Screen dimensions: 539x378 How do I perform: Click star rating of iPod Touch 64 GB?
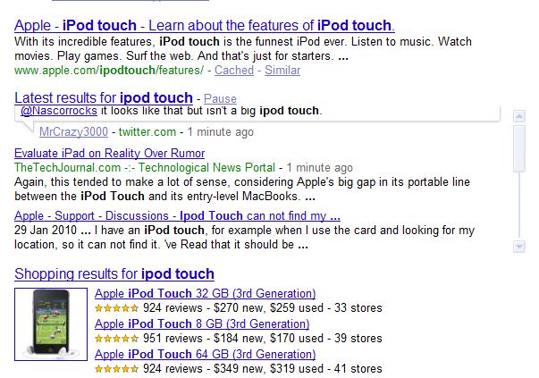point(116,369)
